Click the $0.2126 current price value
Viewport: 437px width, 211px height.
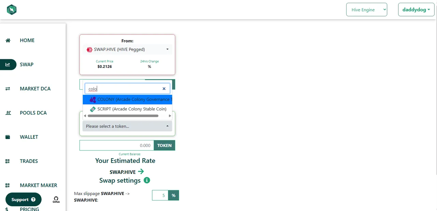click(104, 66)
